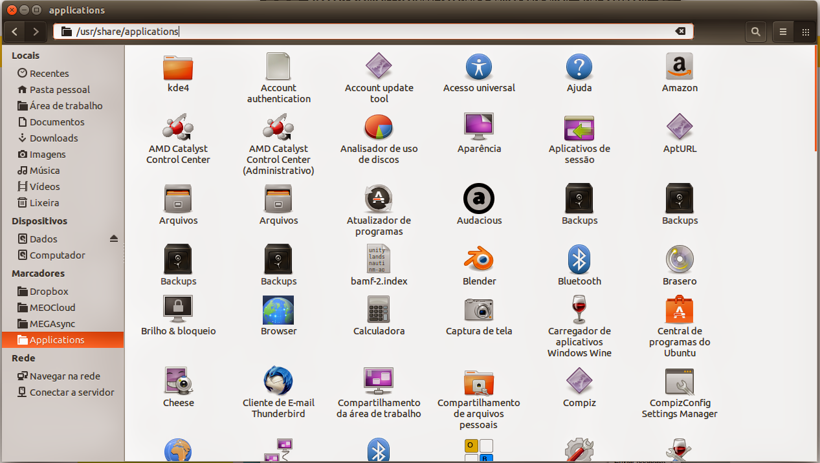Open the list options menu in the toolbar
The width and height of the screenshot is (820, 463).
click(x=782, y=32)
